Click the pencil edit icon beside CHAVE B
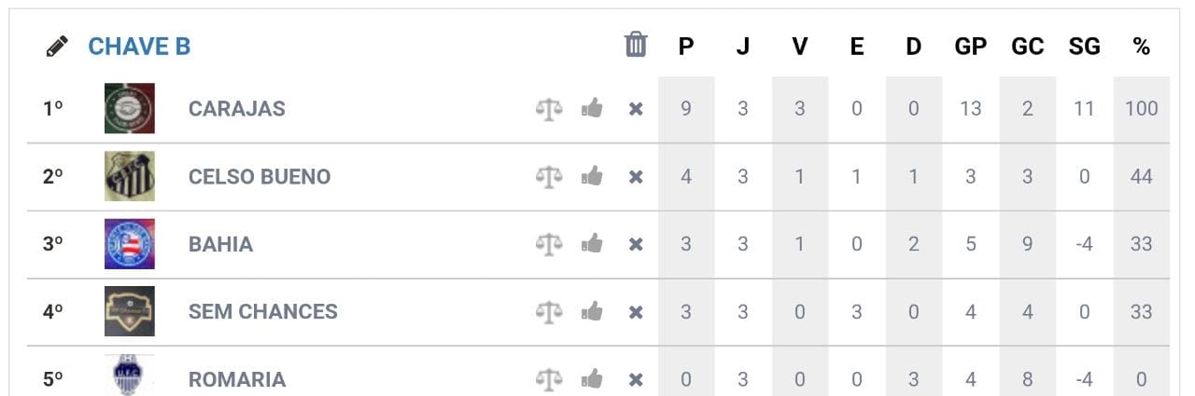Viewport: 1195px width, 396px height. (x=57, y=47)
